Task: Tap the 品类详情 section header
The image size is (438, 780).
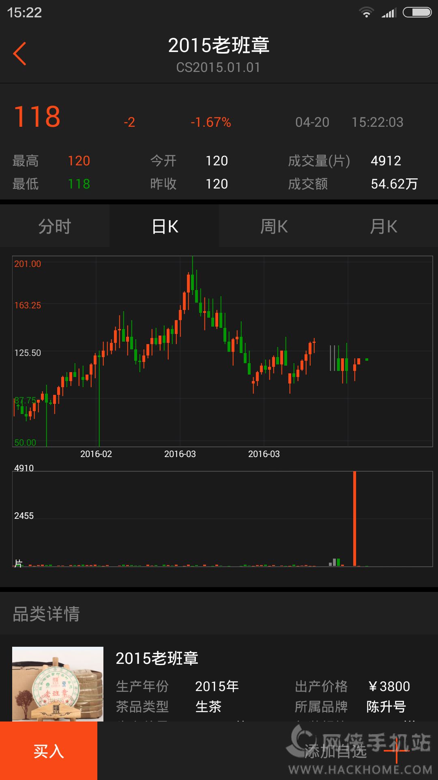Action: coord(47,614)
